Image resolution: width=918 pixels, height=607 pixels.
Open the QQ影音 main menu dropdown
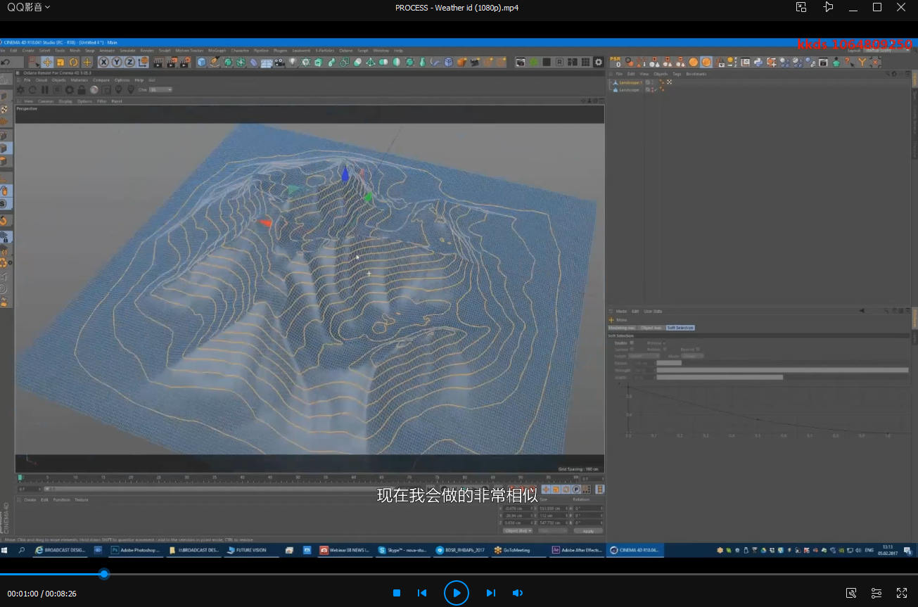28,7
